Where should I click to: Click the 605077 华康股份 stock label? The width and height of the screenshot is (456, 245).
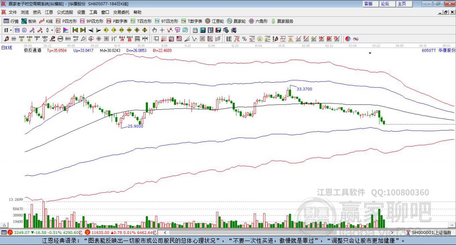pos(439,51)
